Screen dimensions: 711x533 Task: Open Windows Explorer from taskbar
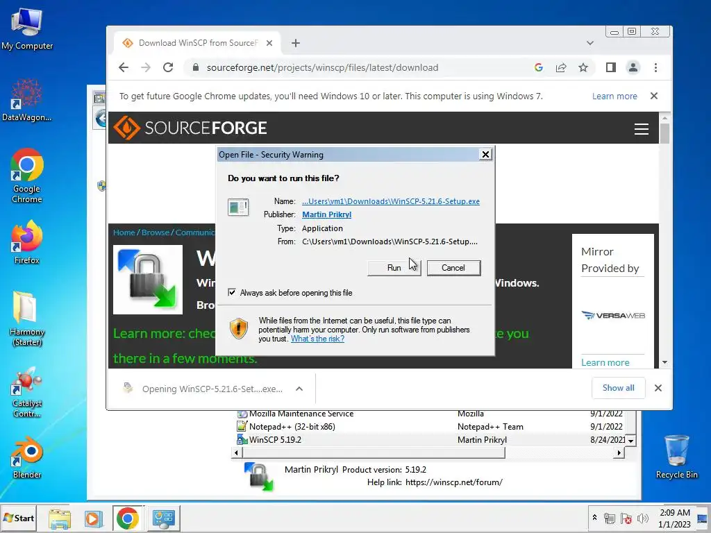pyautogui.click(x=60, y=518)
